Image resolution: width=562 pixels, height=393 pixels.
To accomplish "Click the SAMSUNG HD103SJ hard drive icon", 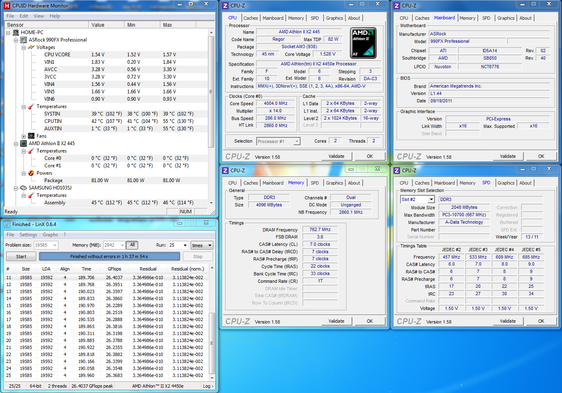I will point(23,188).
